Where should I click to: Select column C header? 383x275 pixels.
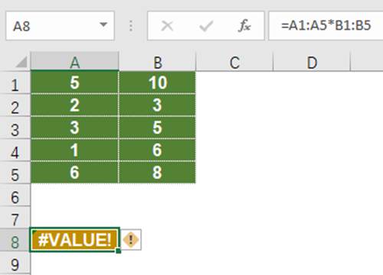point(234,61)
